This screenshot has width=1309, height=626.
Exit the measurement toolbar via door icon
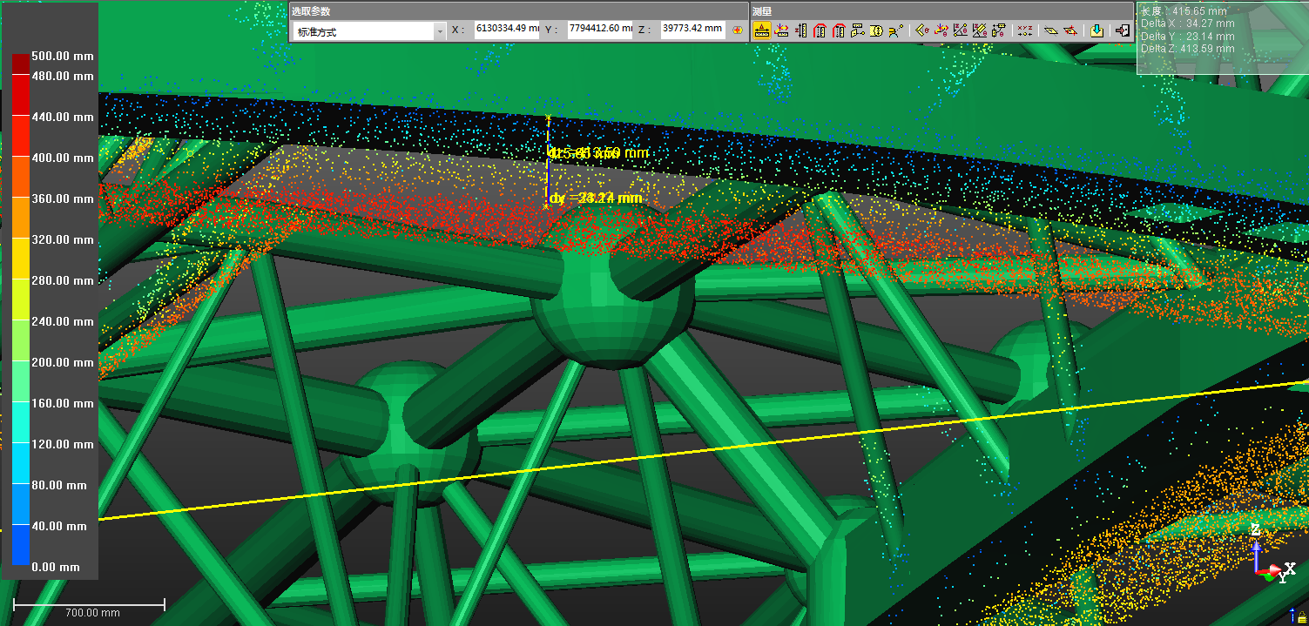pos(1122,30)
